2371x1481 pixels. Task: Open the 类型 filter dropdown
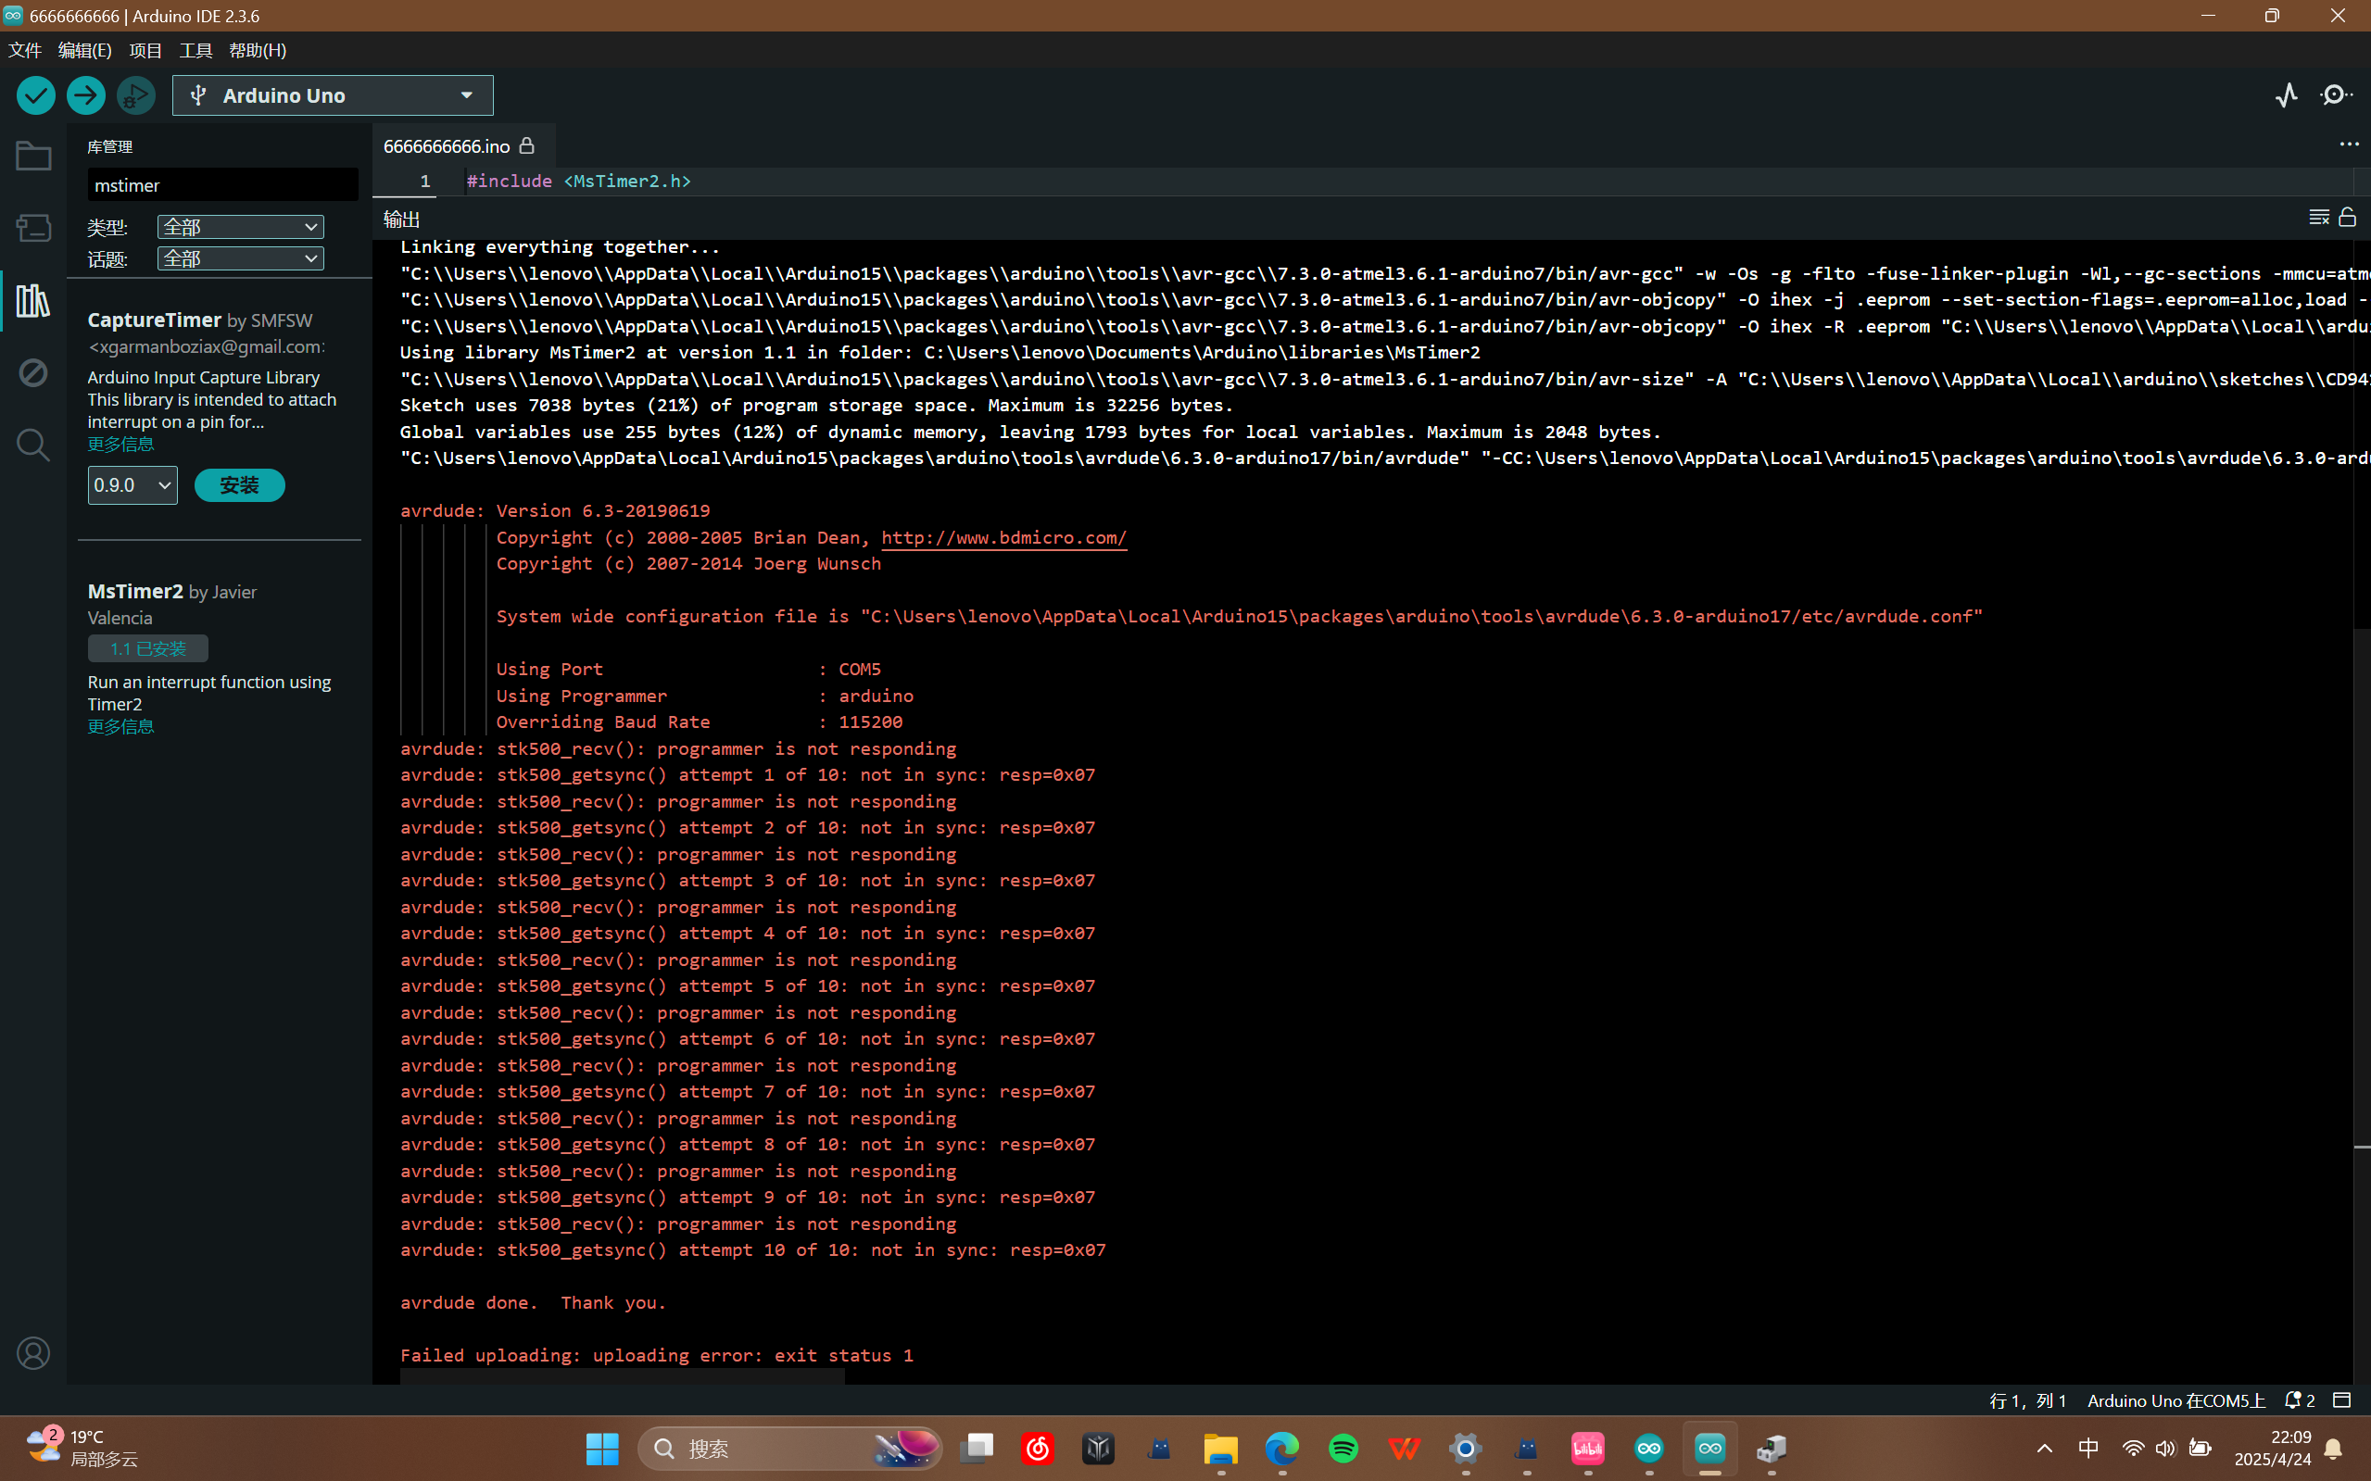[x=240, y=227]
